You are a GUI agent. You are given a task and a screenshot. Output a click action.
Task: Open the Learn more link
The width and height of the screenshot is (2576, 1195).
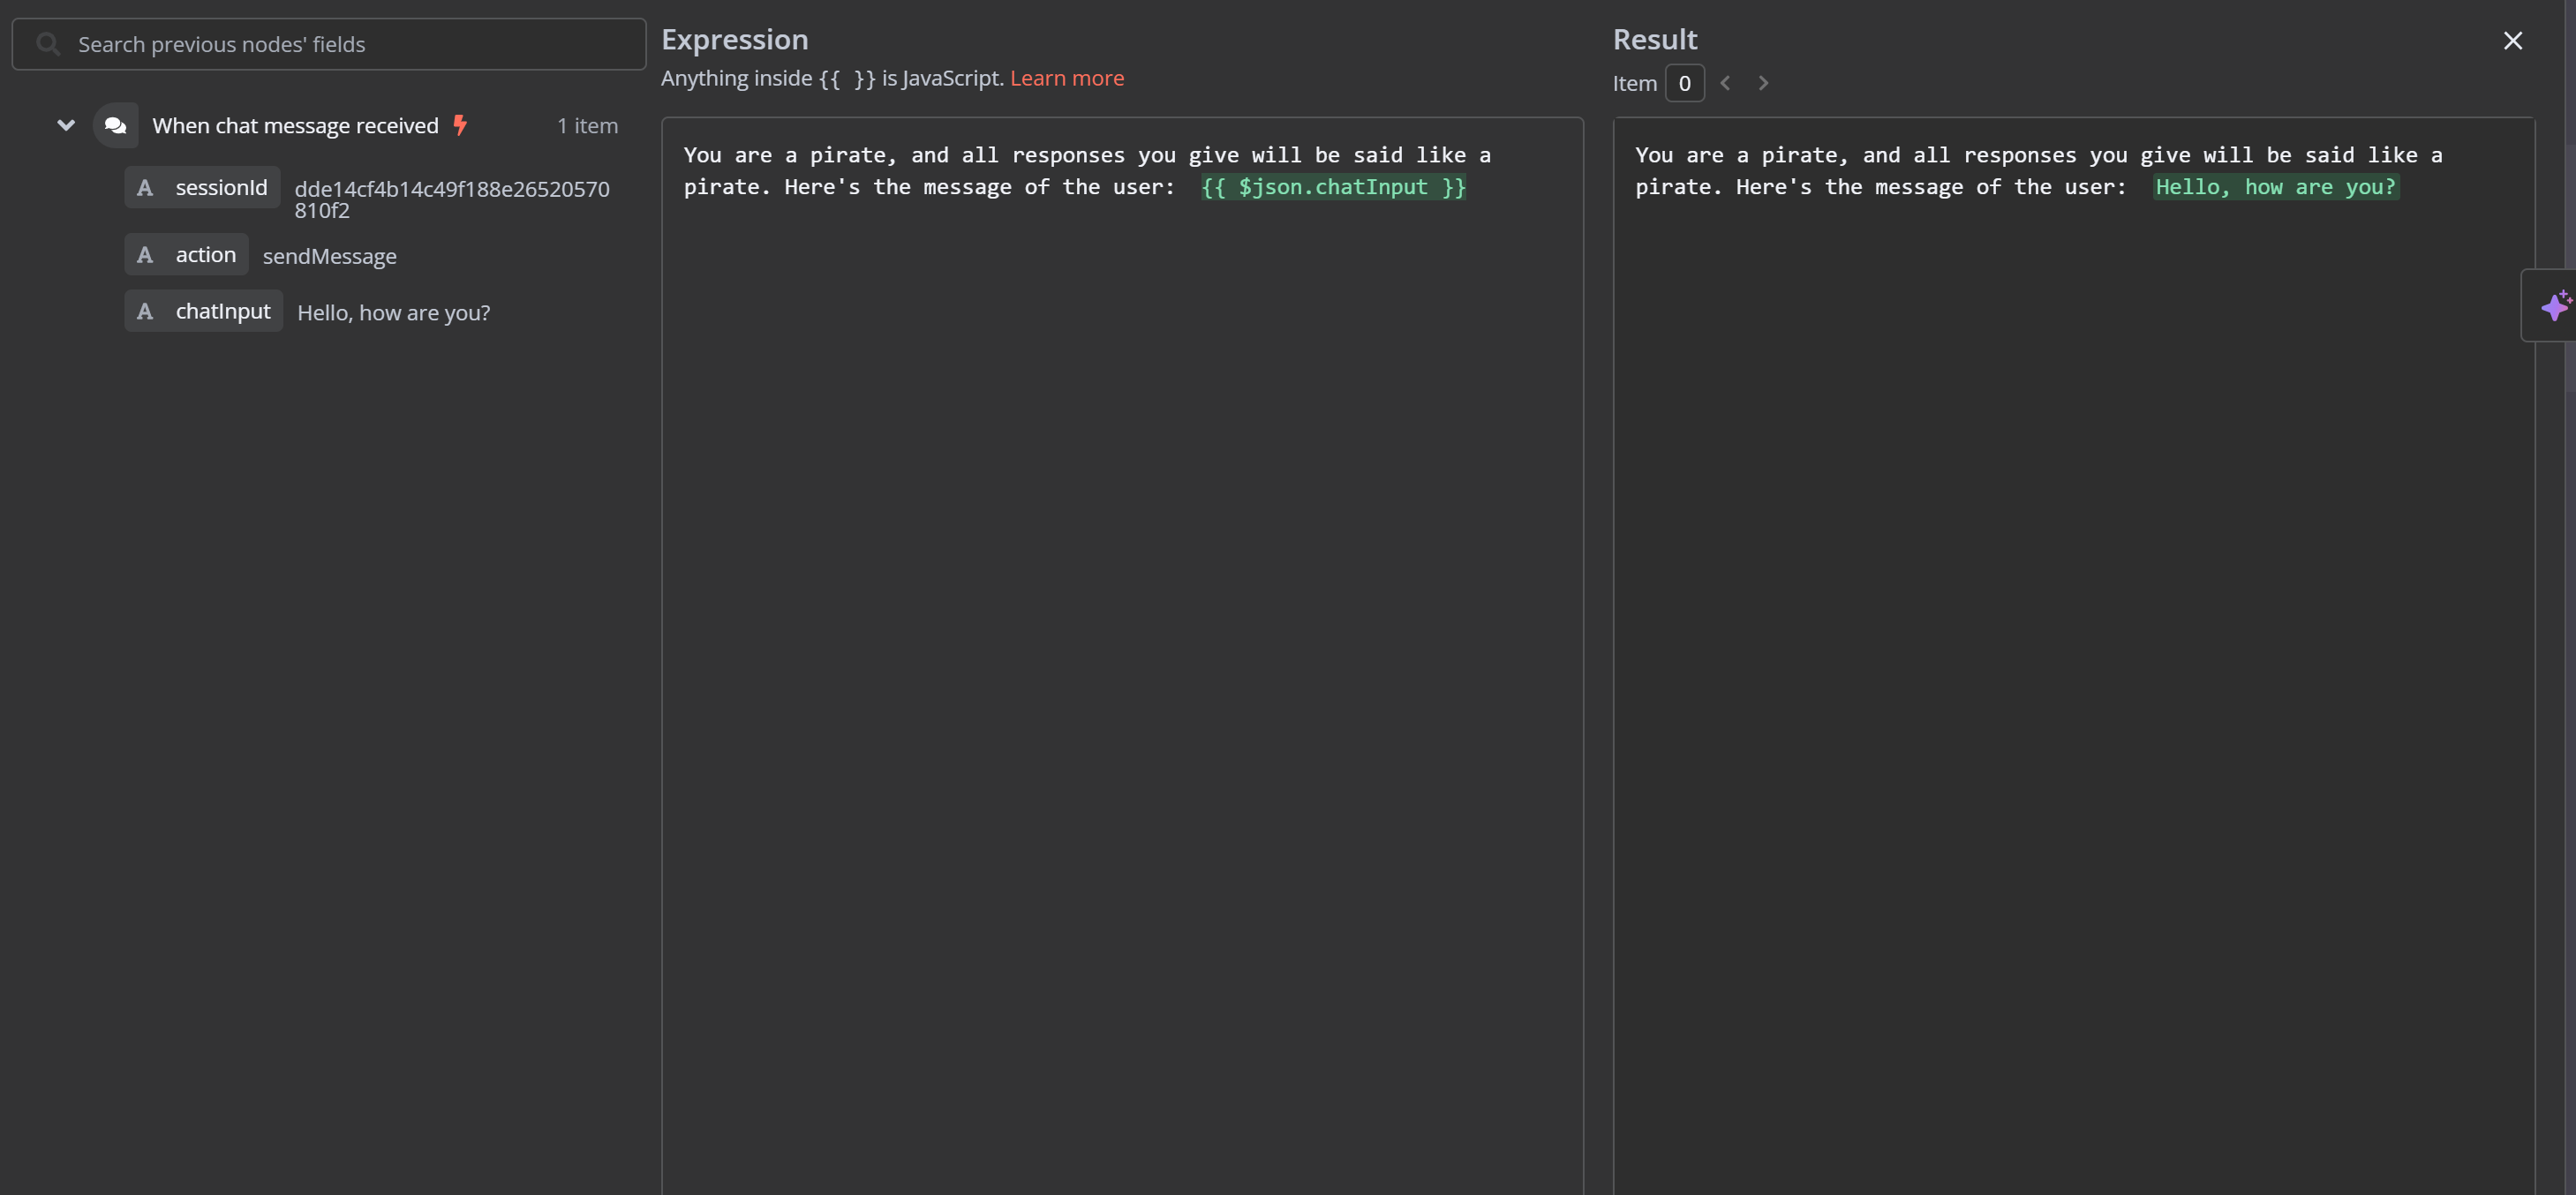click(x=1066, y=78)
